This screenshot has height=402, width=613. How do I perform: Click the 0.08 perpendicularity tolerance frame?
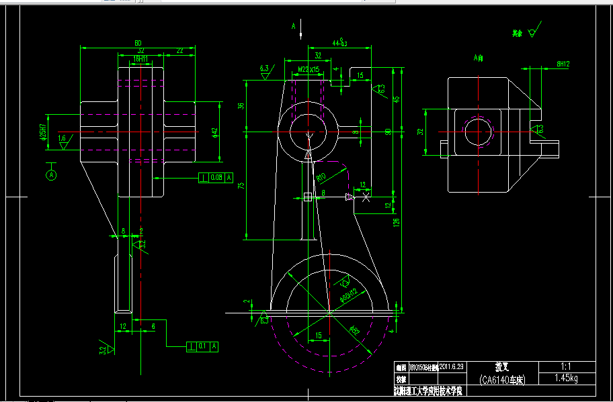pos(216,178)
